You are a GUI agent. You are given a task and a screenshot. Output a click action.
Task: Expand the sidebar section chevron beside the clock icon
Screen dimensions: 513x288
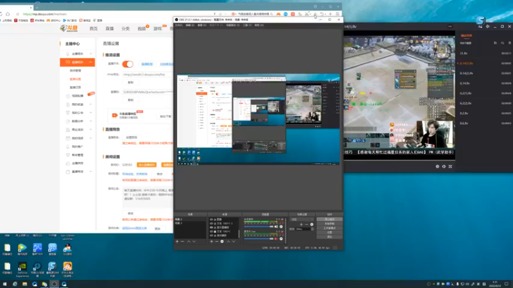click(x=90, y=121)
